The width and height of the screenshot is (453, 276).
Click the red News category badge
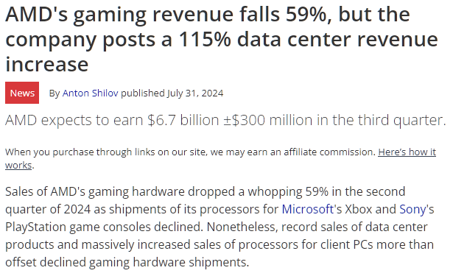22,93
